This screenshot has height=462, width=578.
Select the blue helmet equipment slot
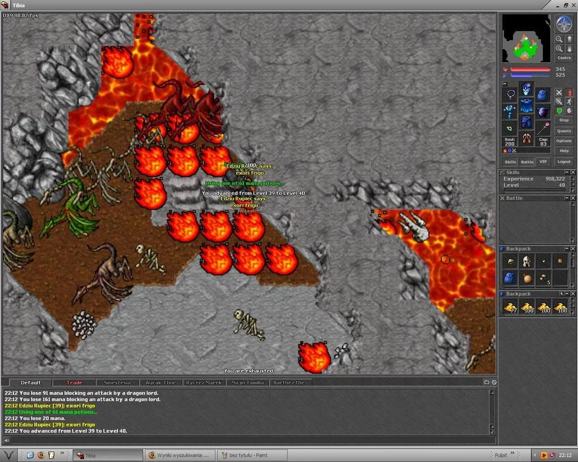coord(527,90)
